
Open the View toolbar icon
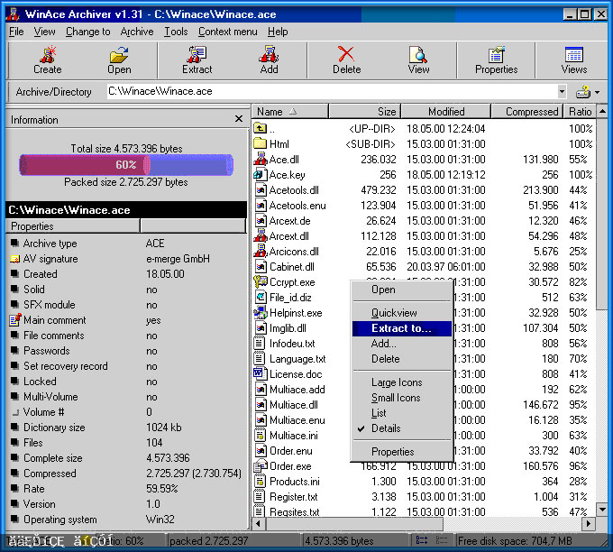[418, 60]
